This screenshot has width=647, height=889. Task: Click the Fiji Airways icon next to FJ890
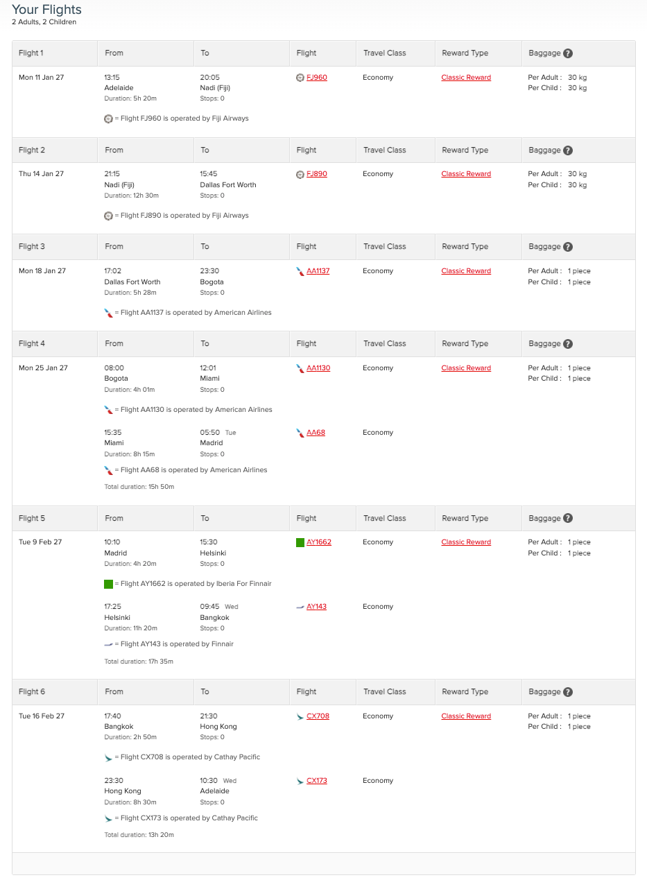pos(300,173)
